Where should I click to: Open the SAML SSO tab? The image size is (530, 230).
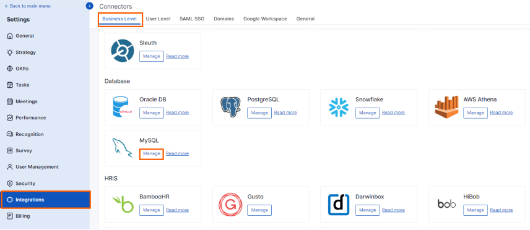pos(192,19)
